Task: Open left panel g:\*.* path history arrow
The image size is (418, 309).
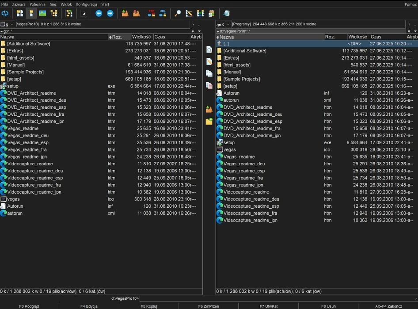Action: (x=2, y=31)
